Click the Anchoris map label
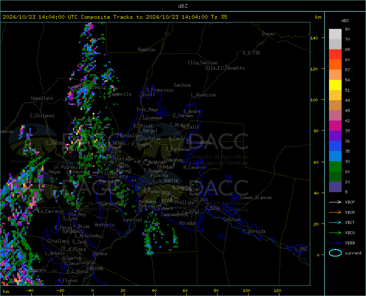The image size is (366, 296). coord(105,225)
